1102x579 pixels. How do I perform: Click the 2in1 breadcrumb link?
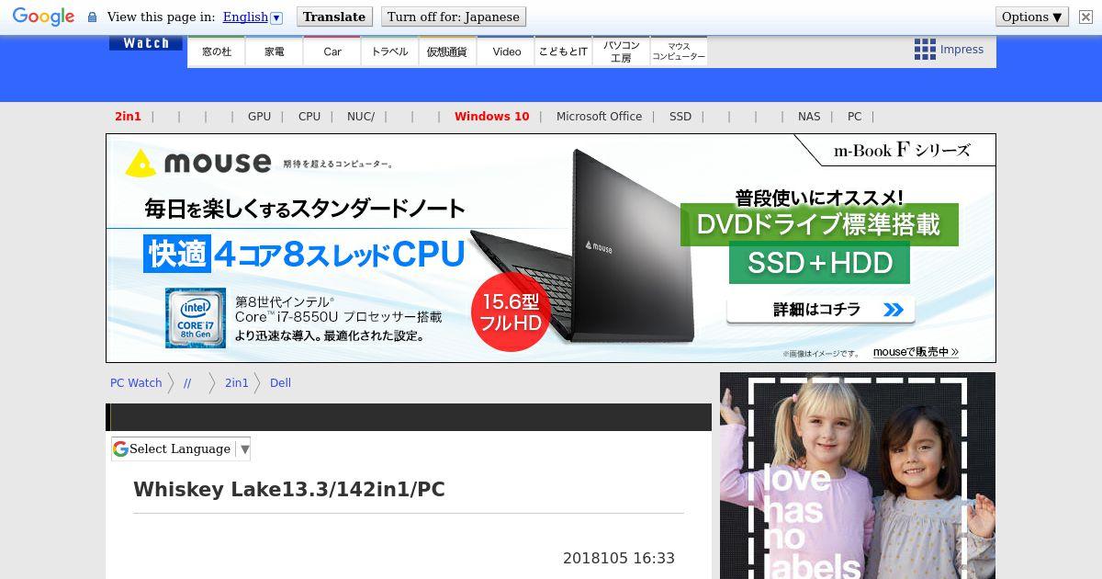(x=237, y=383)
